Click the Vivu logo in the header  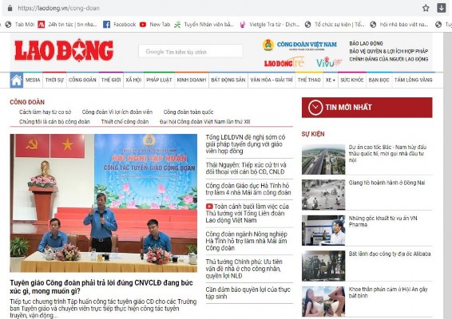click(x=329, y=62)
